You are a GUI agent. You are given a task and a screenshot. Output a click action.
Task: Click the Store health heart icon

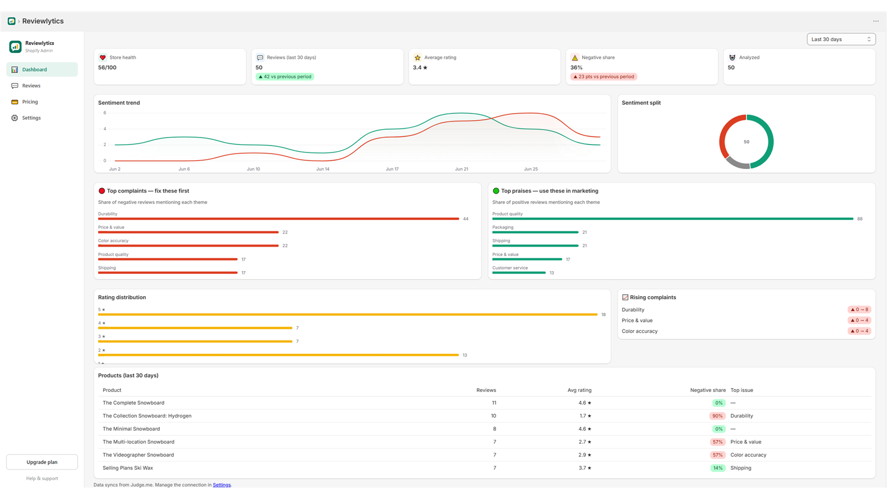pos(103,58)
